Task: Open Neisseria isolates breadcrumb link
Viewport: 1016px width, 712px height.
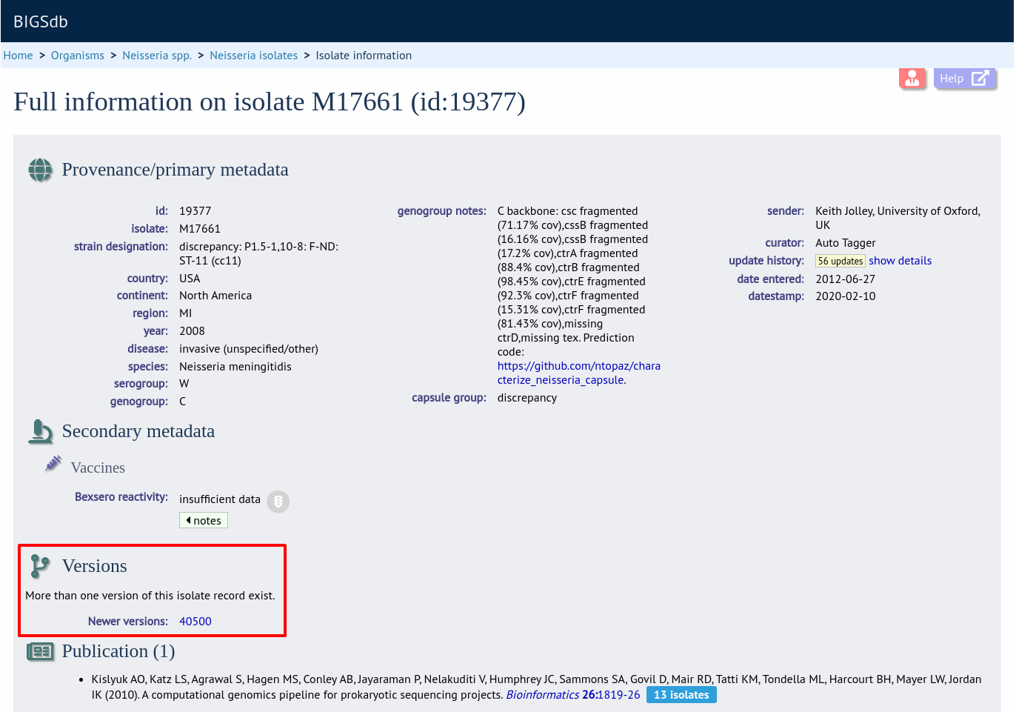Action: [x=253, y=56]
